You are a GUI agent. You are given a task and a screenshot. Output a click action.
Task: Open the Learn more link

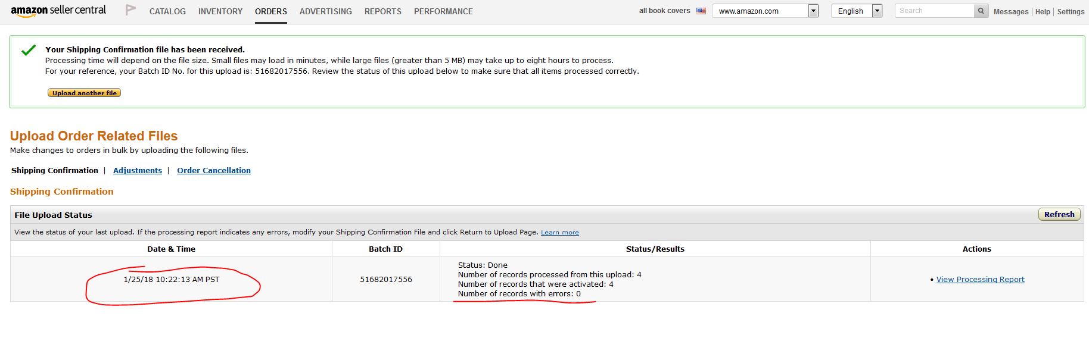click(560, 232)
